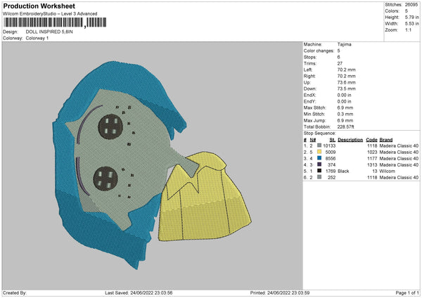
Task: Click the Width value 5.53 in
Action: 411,24
